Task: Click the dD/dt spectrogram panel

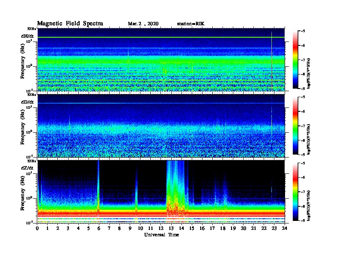Action: [x=161, y=126]
